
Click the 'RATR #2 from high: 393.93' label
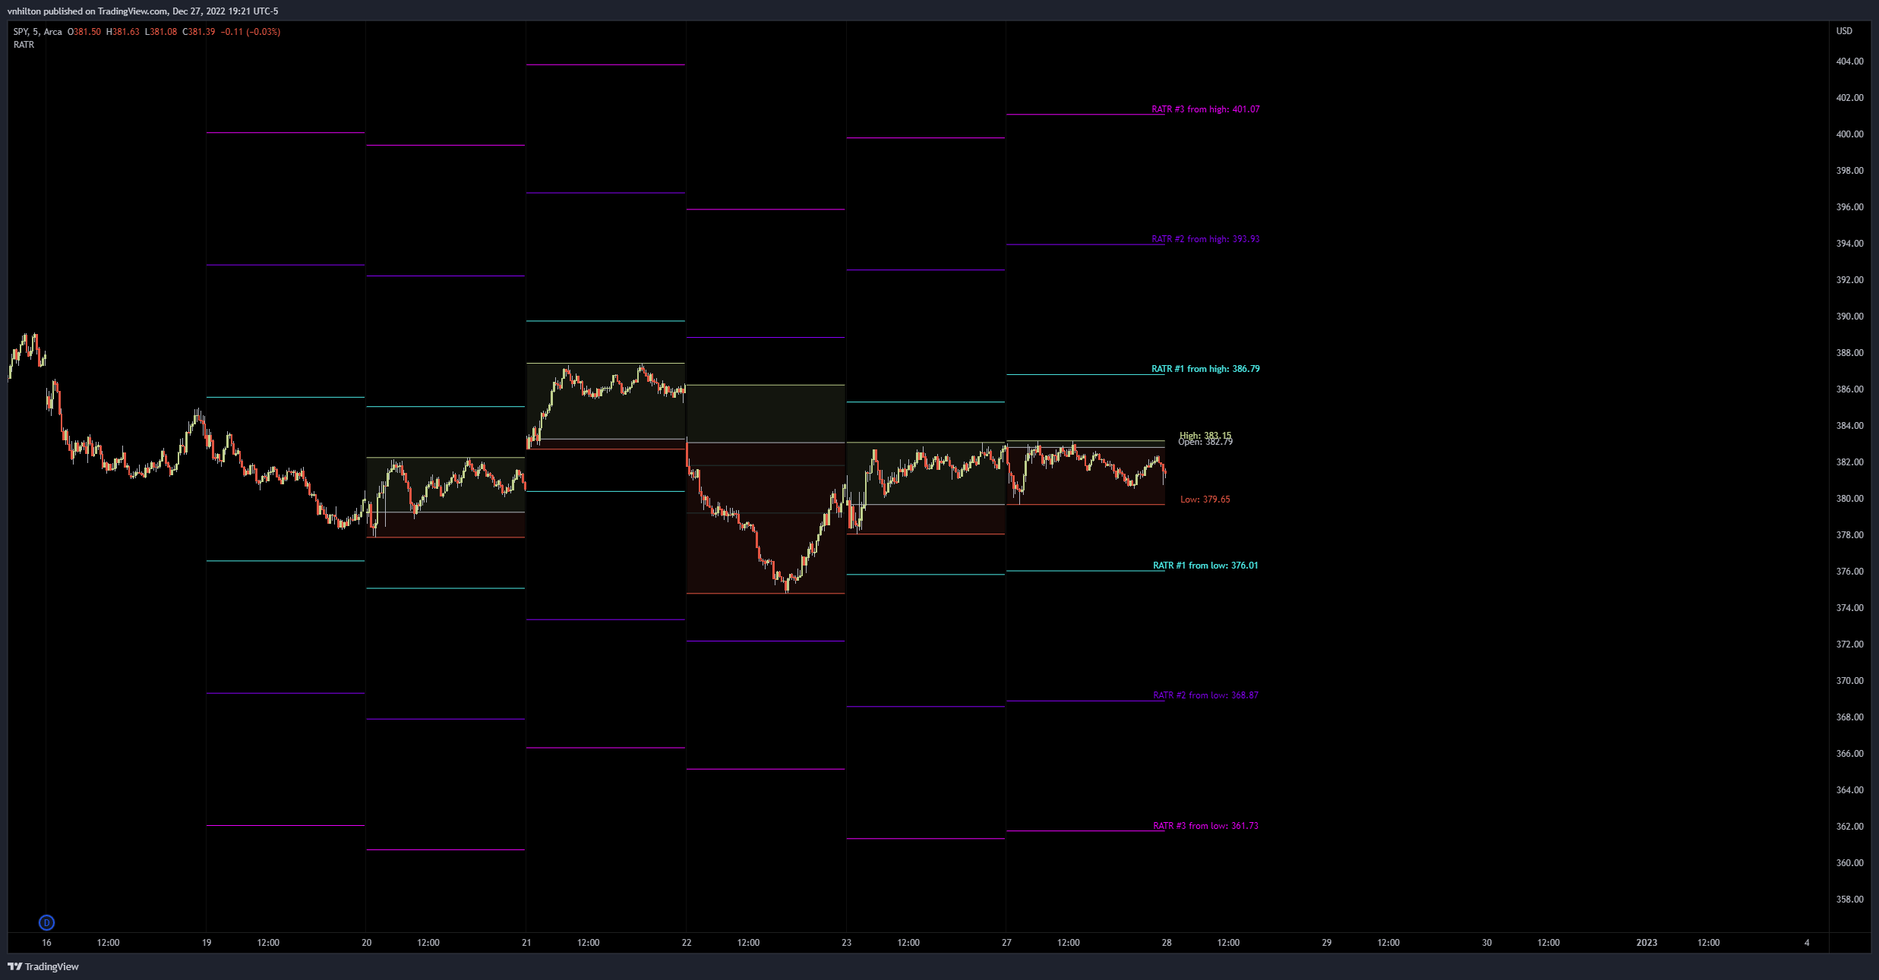(1205, 239)
